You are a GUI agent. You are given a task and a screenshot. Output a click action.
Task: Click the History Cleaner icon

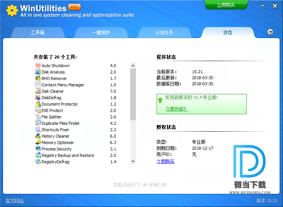pos(38,136)
